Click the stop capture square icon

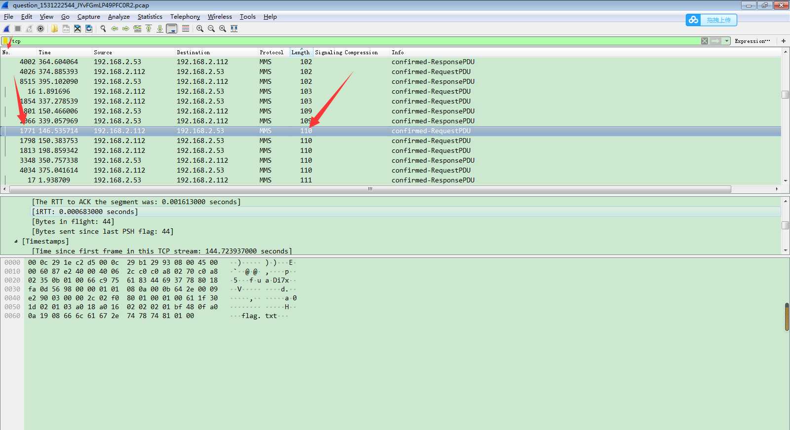tap(18, 29)
